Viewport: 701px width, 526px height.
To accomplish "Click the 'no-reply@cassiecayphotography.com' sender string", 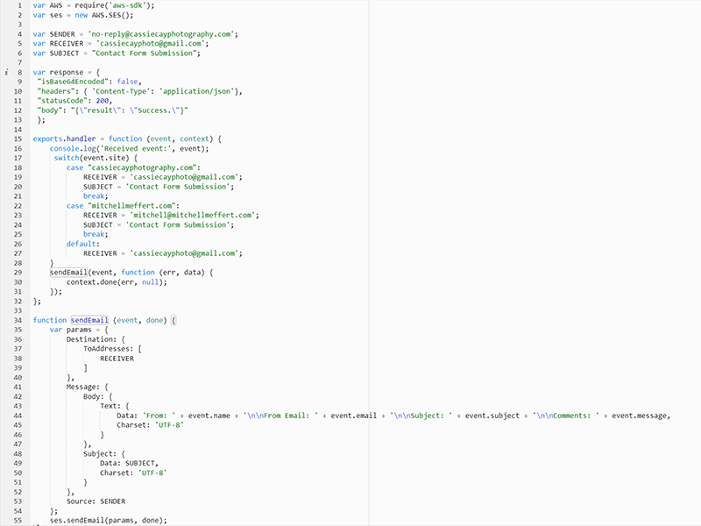I will click(161, 34).
